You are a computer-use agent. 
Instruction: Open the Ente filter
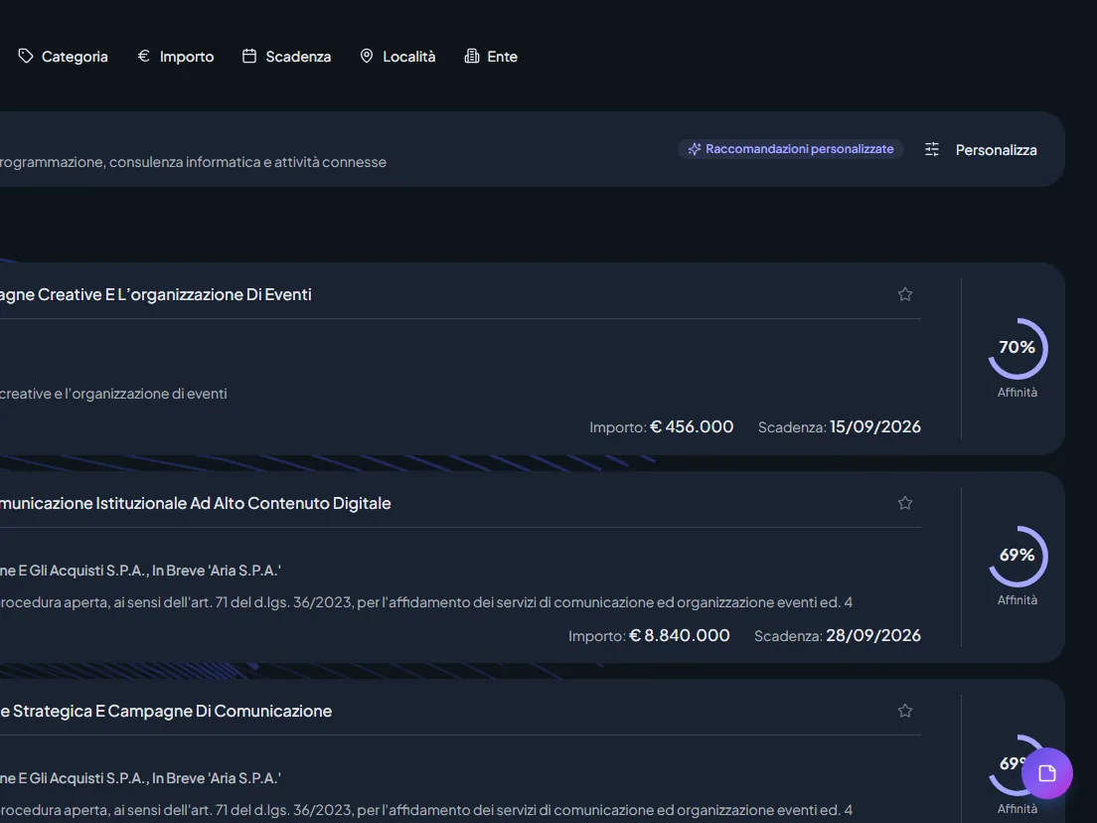point(491,57)
